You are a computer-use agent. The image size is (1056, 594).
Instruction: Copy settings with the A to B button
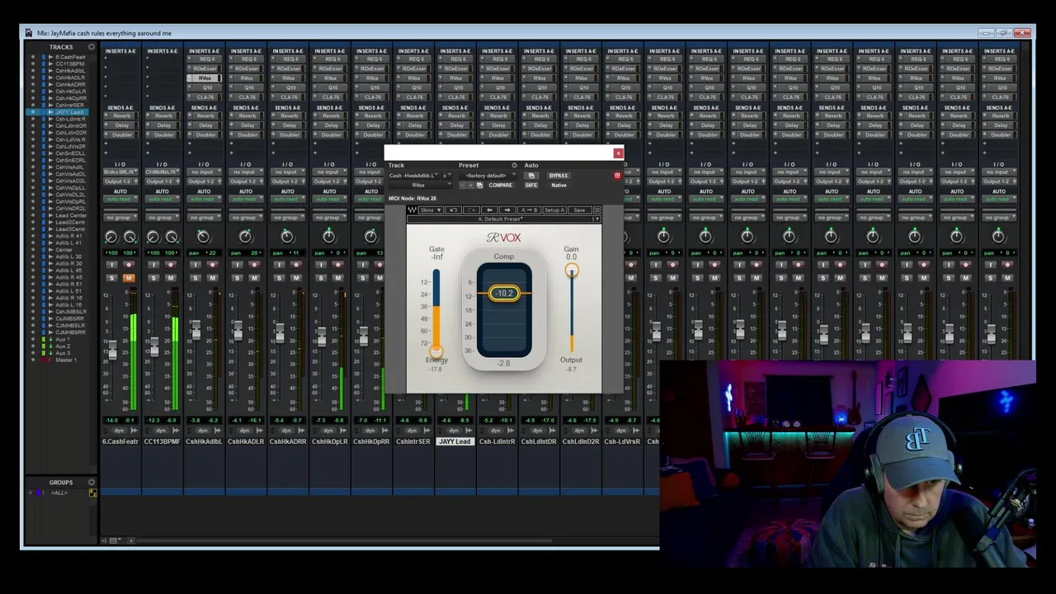529,210
